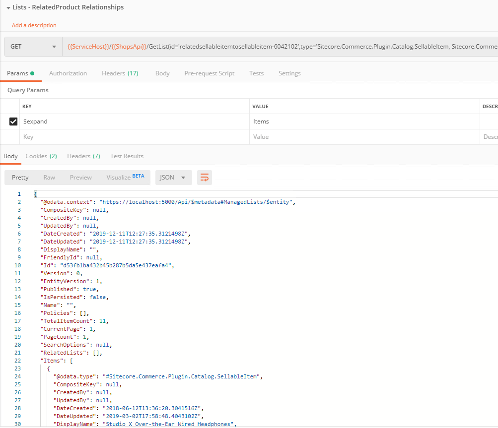Viewport: 498px width, 428px height.
Task: Click line number 23 in the gutter
Action: point(18,368)
